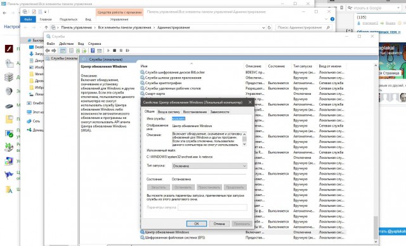Select Службы (локальные) node in console tree
This screenshot has height=246, width=406.
tap(62, 58)
